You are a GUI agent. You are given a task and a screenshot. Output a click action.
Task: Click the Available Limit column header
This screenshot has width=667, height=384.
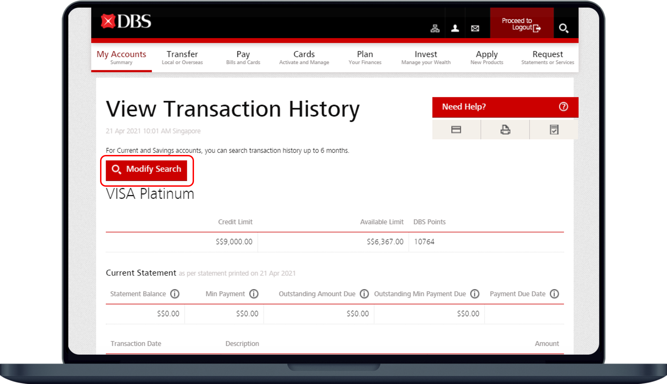(x=382, y=222)
